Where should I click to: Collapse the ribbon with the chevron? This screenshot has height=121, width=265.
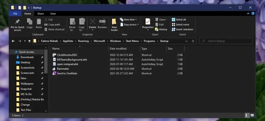pyautogui.click(x=248, y=14)
